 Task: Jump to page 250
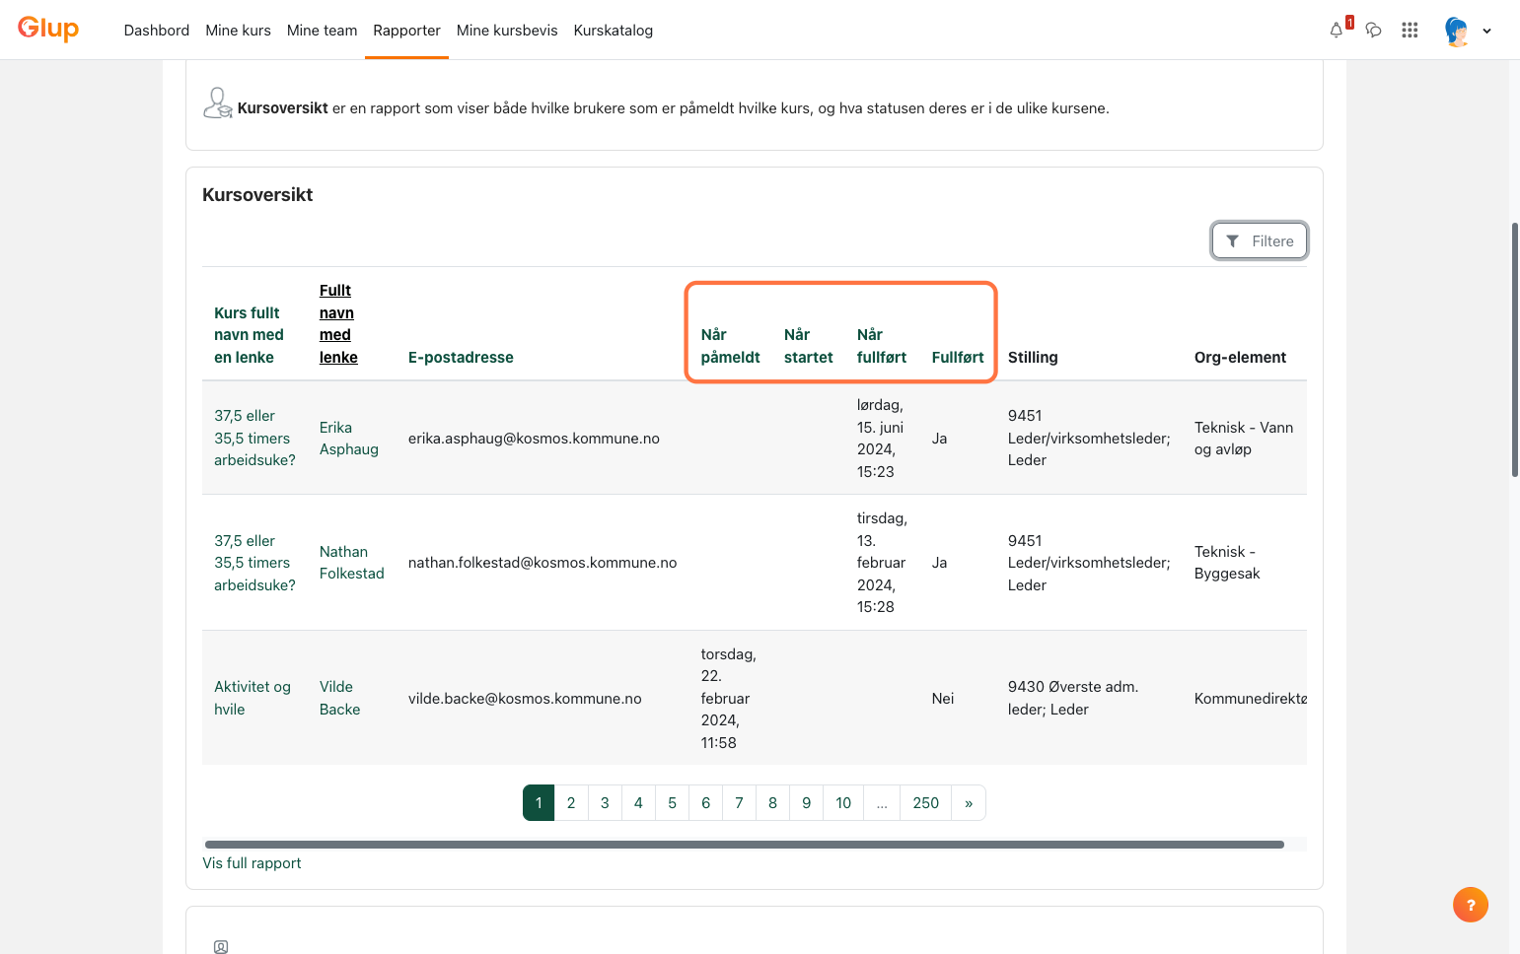(x=926, y=802)
